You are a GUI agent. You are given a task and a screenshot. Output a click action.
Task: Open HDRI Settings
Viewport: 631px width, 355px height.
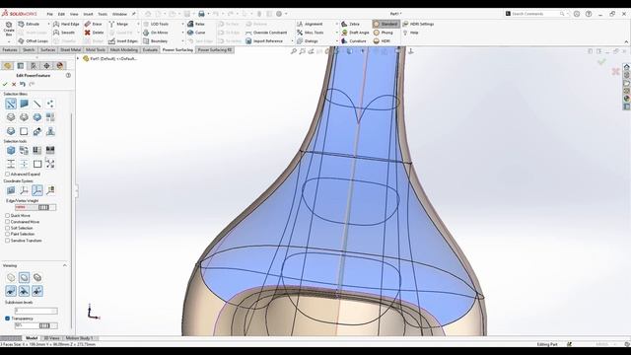tap(418, 24)
